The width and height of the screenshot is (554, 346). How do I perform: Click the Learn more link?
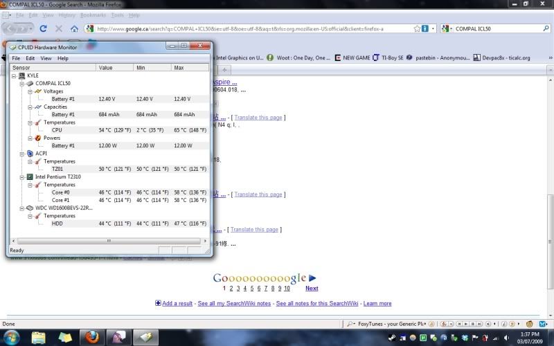click(x=377, y=303)
